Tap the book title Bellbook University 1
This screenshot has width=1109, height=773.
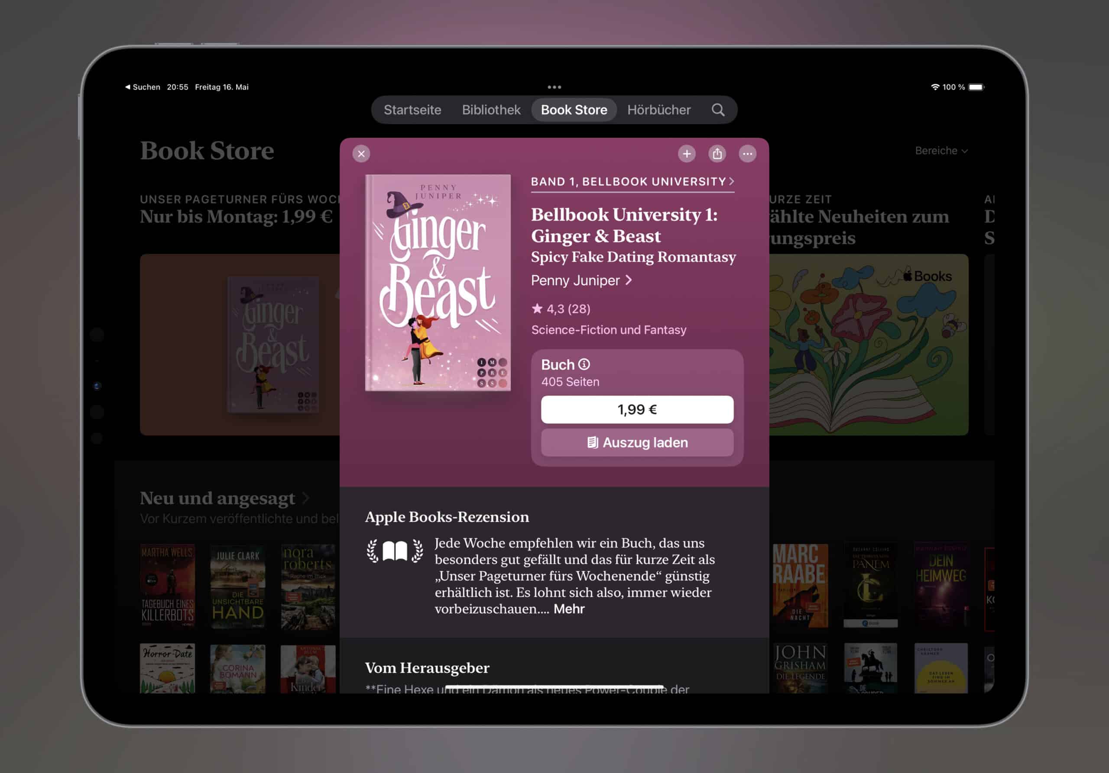(624, 225)
